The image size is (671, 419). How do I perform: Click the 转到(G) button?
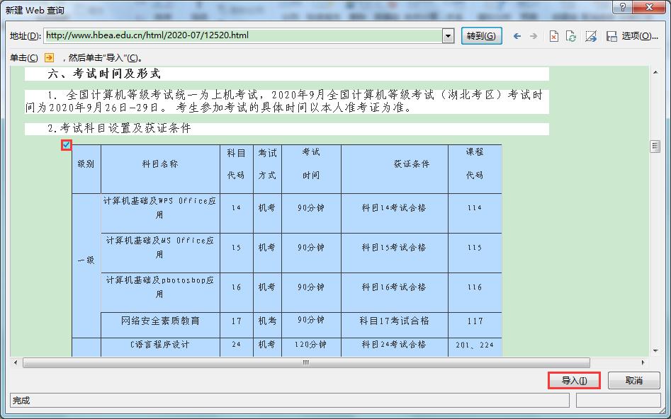tap(481, 35)
